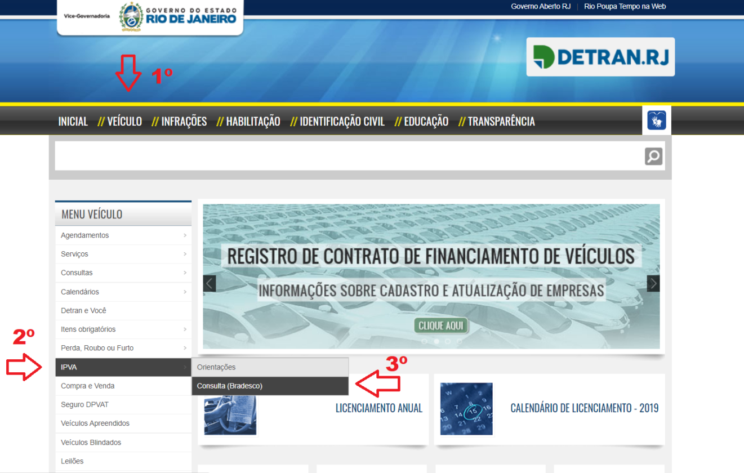Expand the IPVA submenu chevron

click(x=185, y=367)
